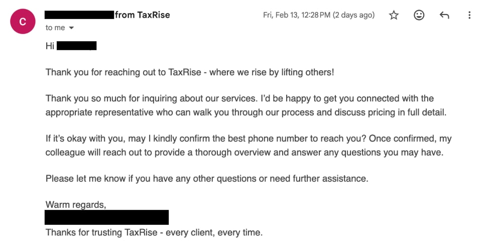Click the redacted signature block below "Warm regards"

pos(106,217)
